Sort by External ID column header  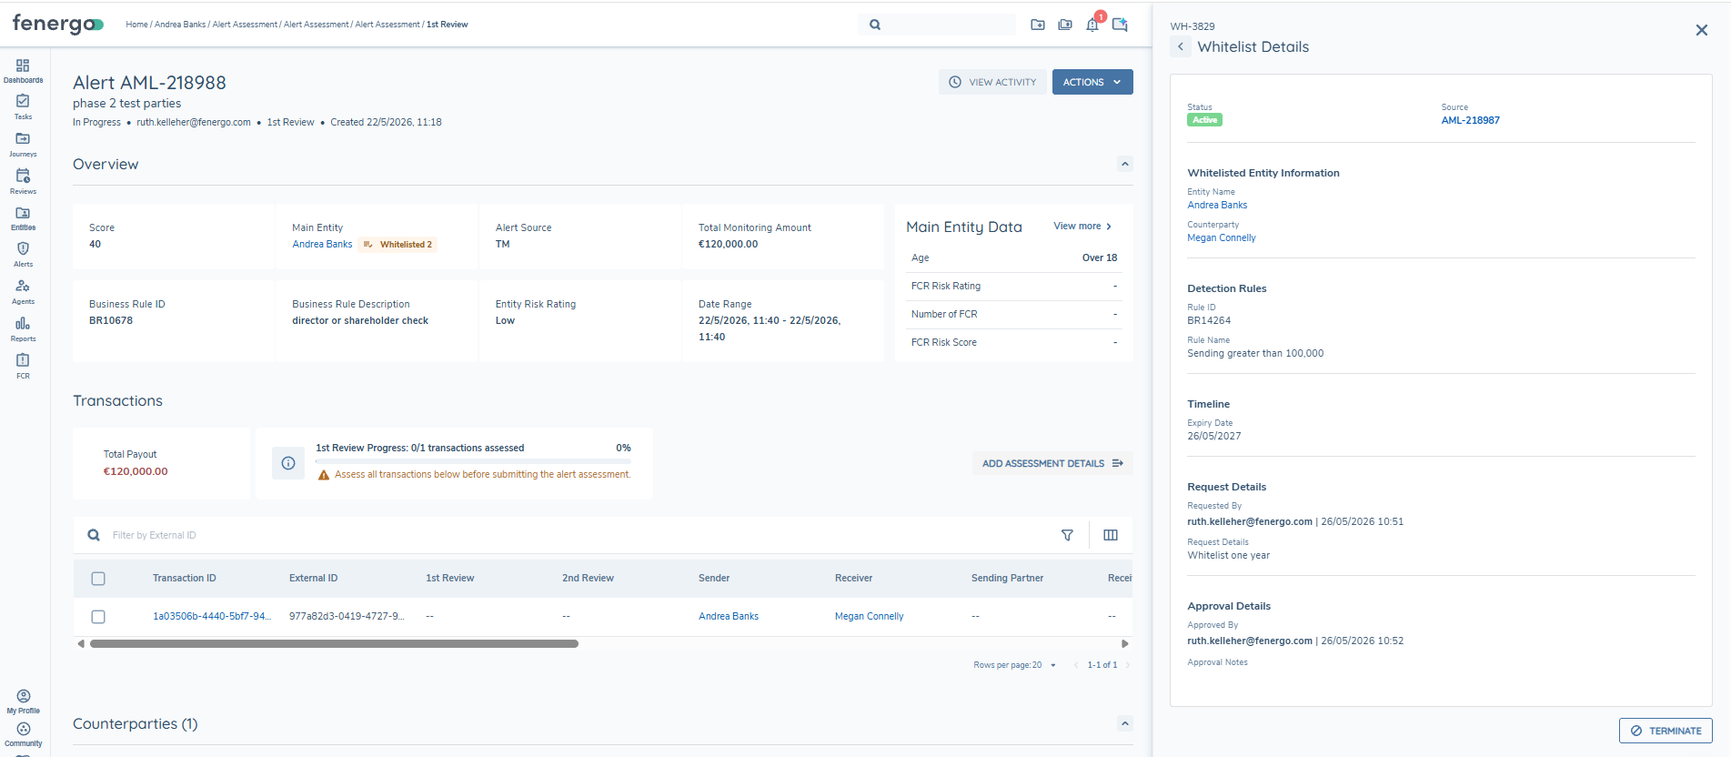(x=314, y=578)
